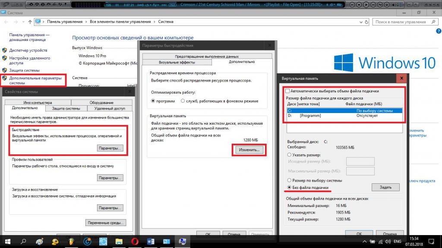
Task: Go to 'Панель управления — домашняя страница'
Action: [29, 37]
